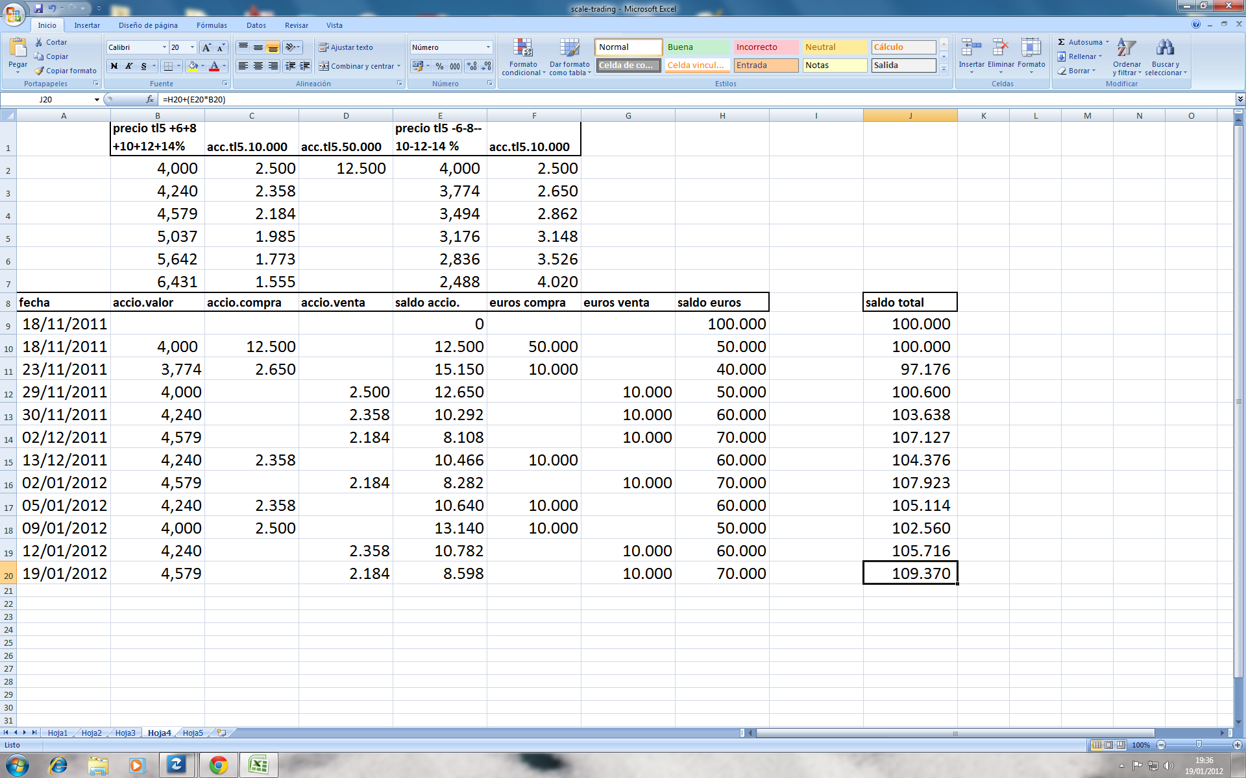Click the Formato condicional icon
The height and width of the screenshot is (778, 1246).
click(x=523, y=49)
